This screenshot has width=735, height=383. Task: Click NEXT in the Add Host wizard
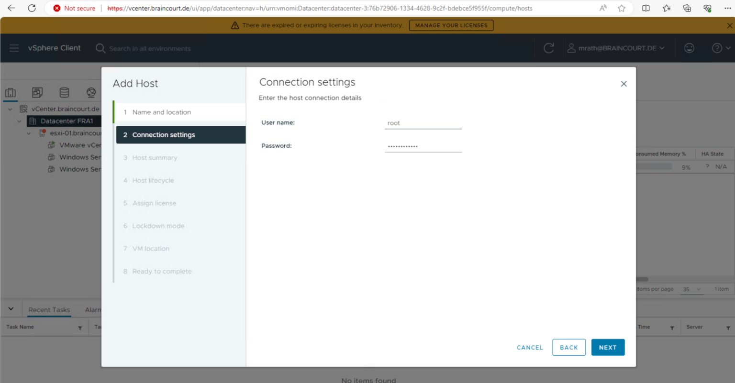point(608,347)
